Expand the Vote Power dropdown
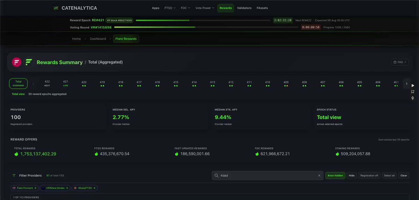The width and height of the screenshot is (419, 200). click(x=205, y=8)
